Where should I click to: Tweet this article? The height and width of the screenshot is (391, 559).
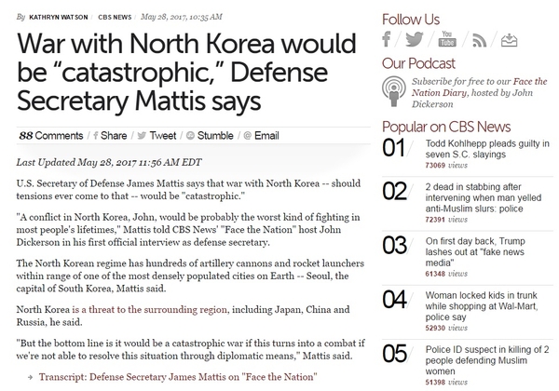162,136
